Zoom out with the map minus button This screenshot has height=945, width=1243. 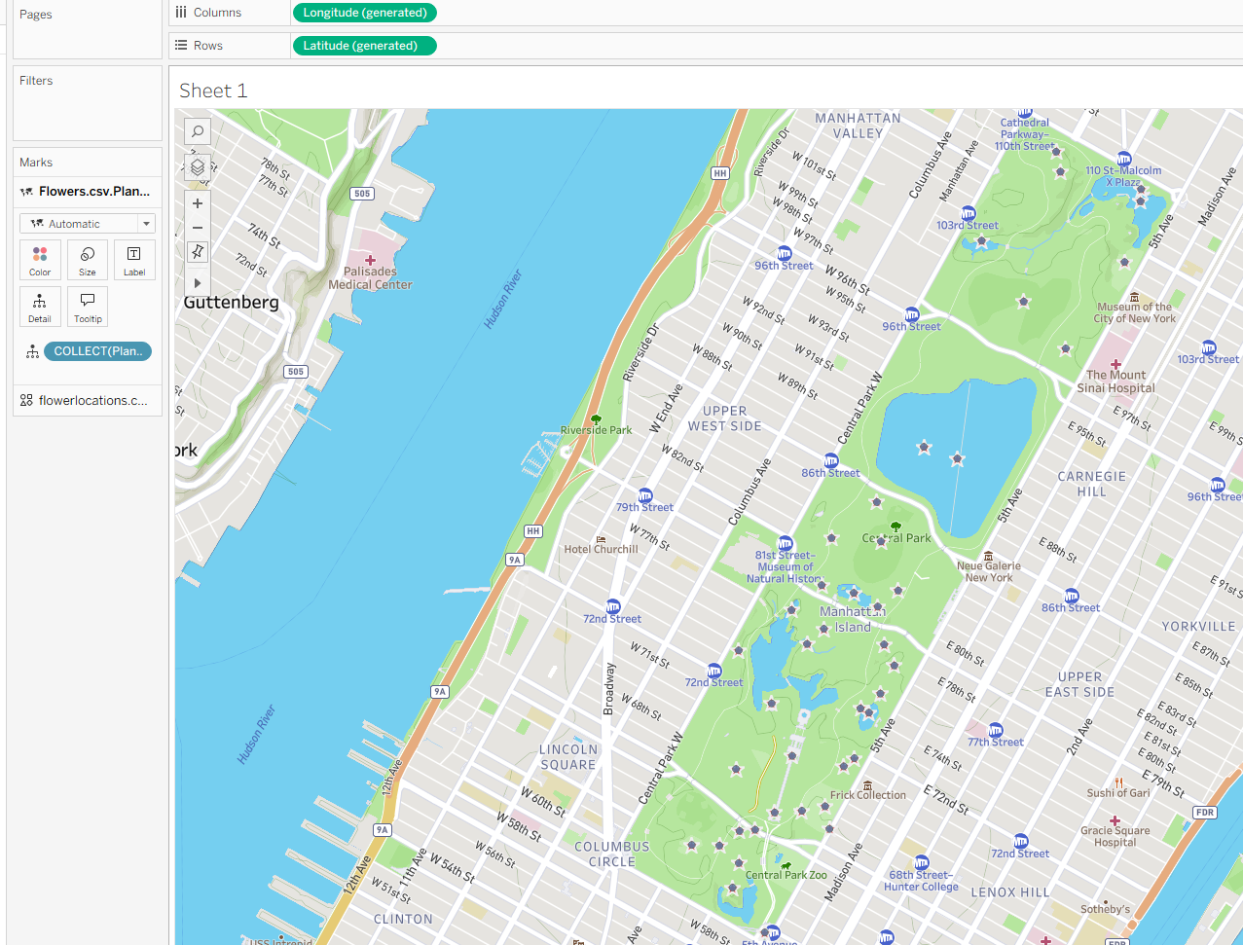point(198,228)
